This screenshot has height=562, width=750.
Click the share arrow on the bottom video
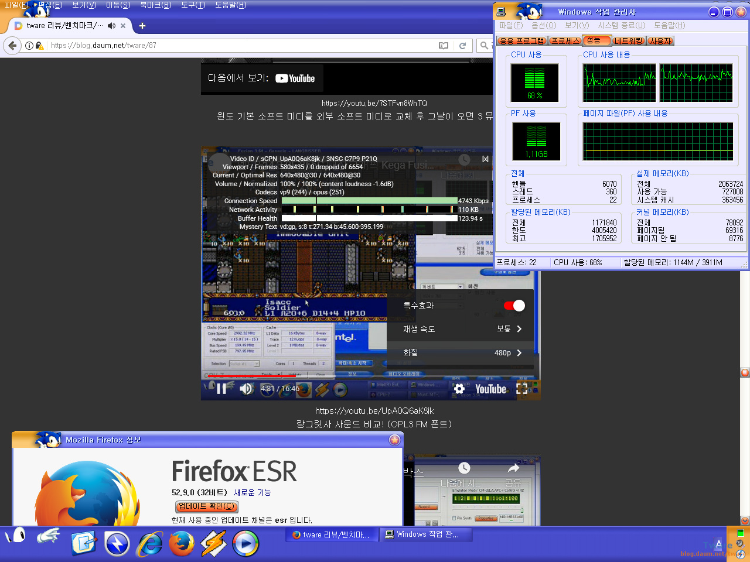[x=513, y=468]
